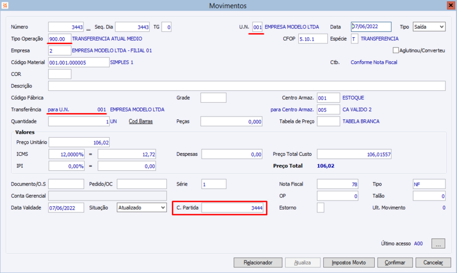The image size is (457, 273).
Task: Focus the U.N. field showing 001
Action: (258, 27)
